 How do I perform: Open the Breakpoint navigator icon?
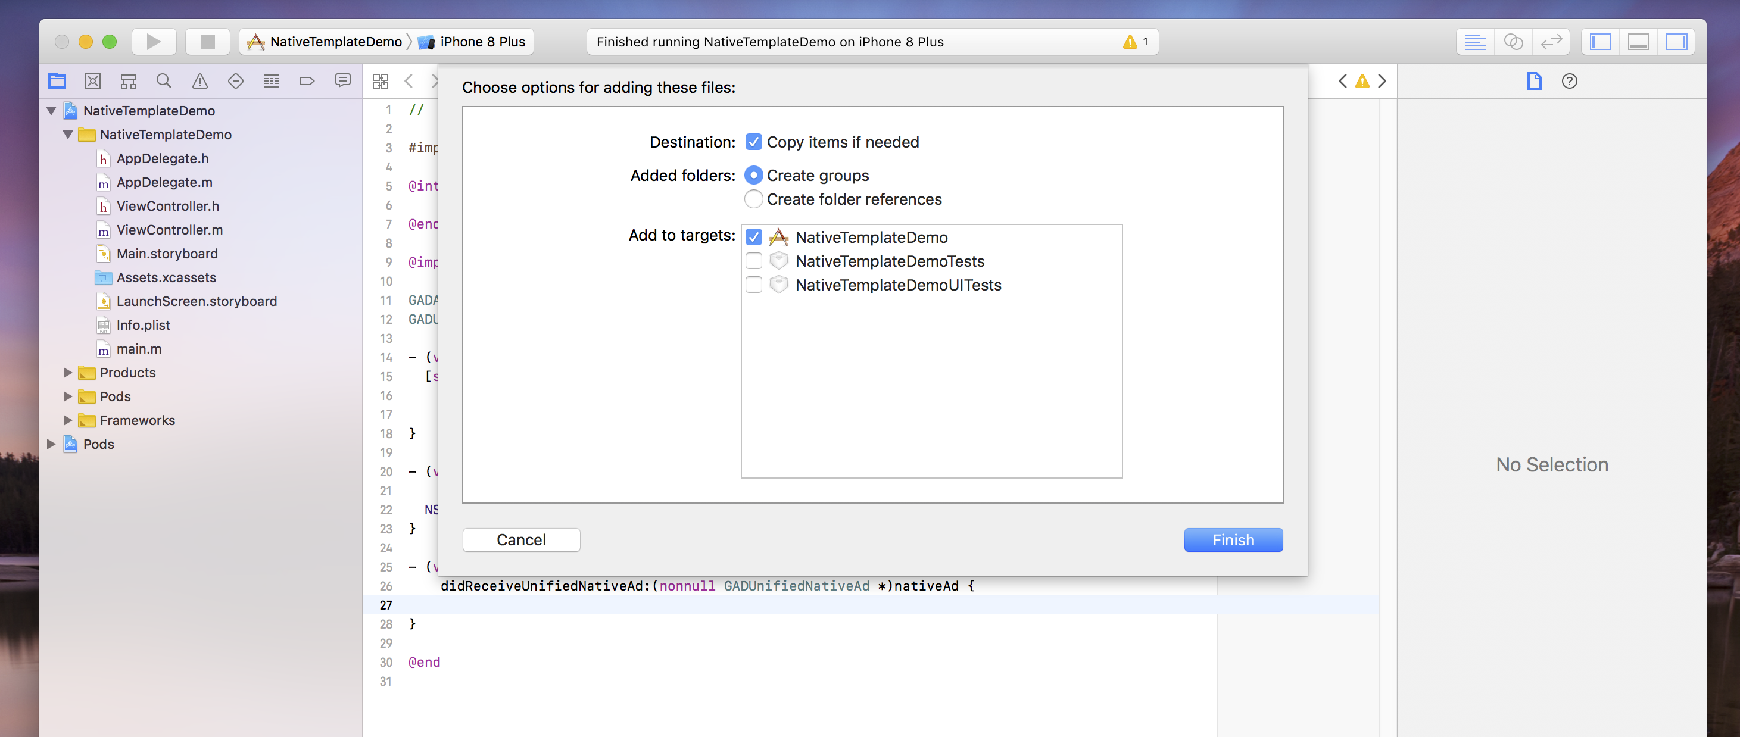307,81
